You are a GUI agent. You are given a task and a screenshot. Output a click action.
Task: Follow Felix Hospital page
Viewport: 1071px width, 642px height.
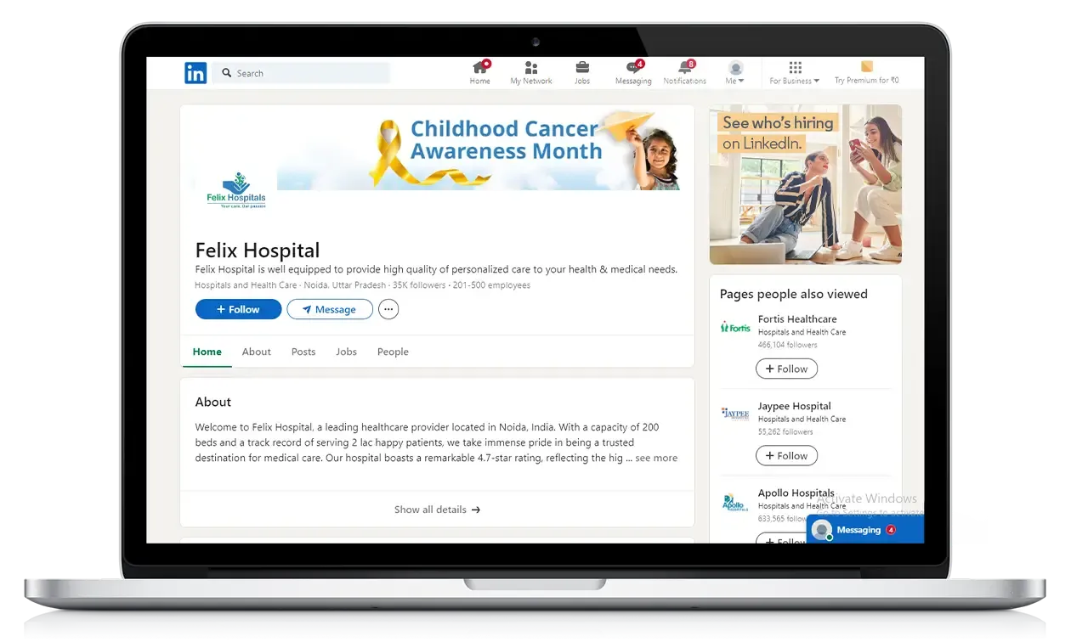tap(238, 310)
